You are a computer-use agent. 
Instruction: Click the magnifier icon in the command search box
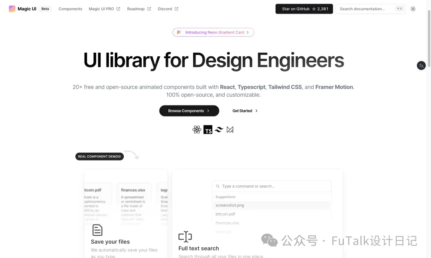218,186
